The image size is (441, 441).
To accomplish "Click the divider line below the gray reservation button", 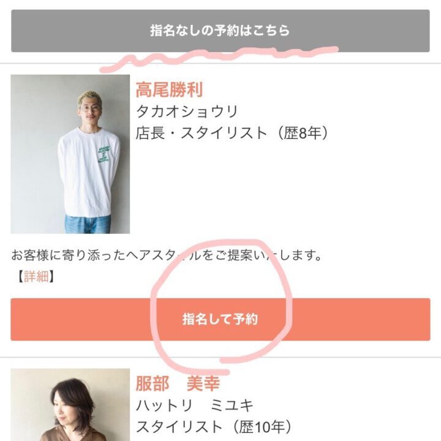I will 221,64.
